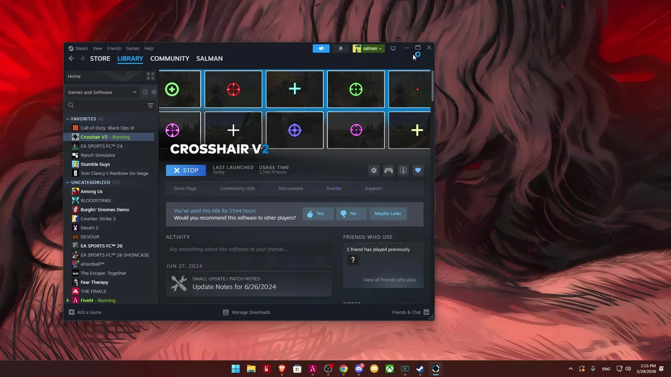The image size is (671, 377).
Task: Select Ranch Simulator in favorites
Action: point(109,155)
